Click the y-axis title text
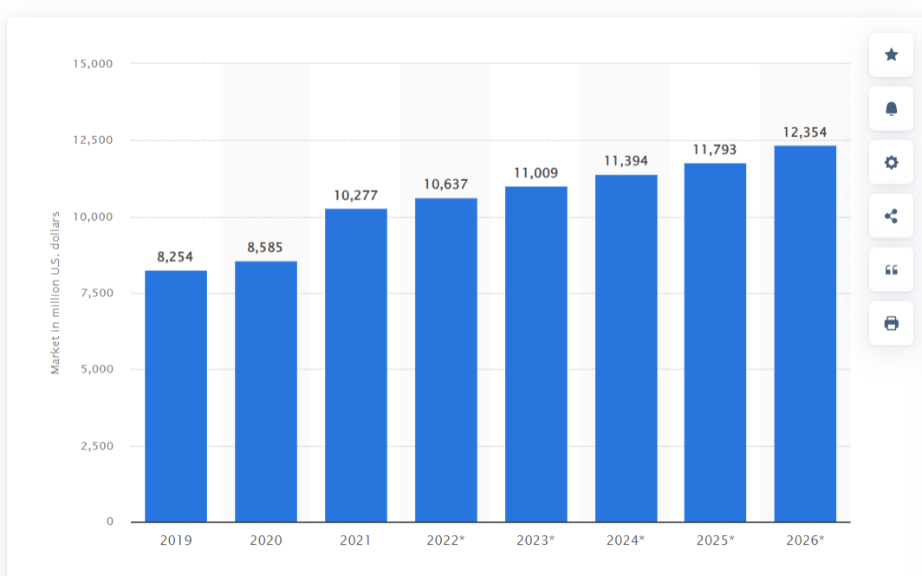Image resolution: width=922 pixels, height=576 pixels. point(55,293)
